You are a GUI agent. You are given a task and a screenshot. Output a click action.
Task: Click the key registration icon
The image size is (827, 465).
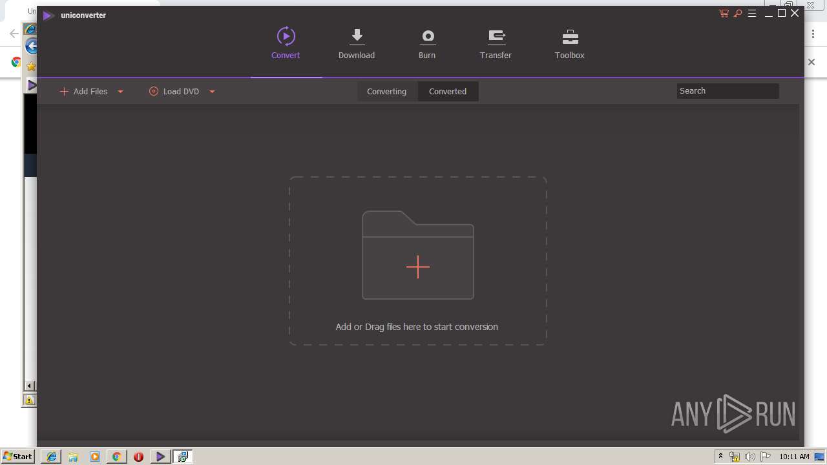(x=738, y=14)
